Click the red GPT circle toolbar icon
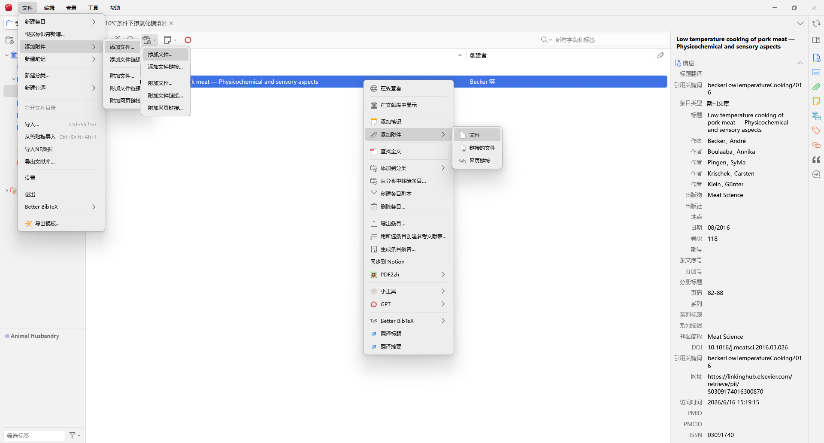 coord(188,40)
